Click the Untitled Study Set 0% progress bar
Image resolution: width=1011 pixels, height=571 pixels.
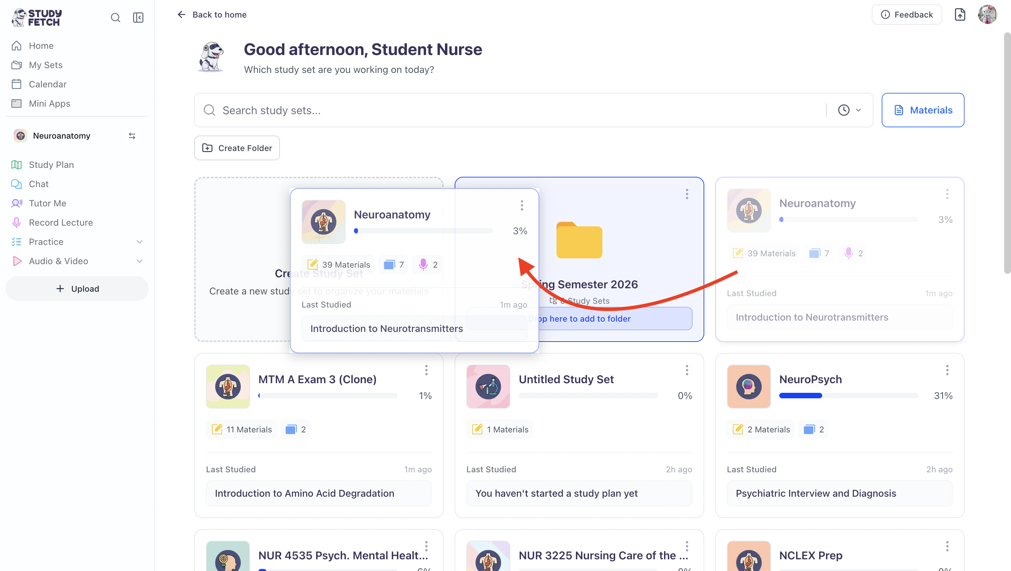[588, 396]
